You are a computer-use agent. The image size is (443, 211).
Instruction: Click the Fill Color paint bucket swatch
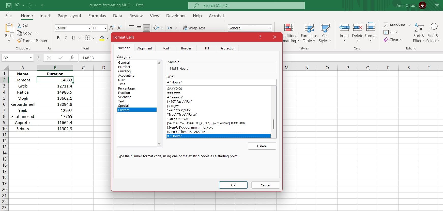[x=102, y=38]
